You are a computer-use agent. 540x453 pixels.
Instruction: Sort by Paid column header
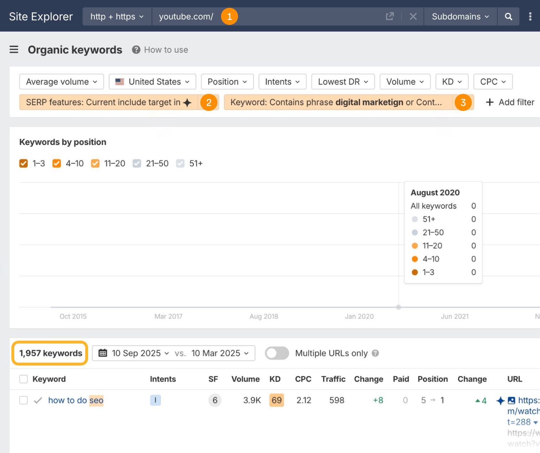[401, 379]
